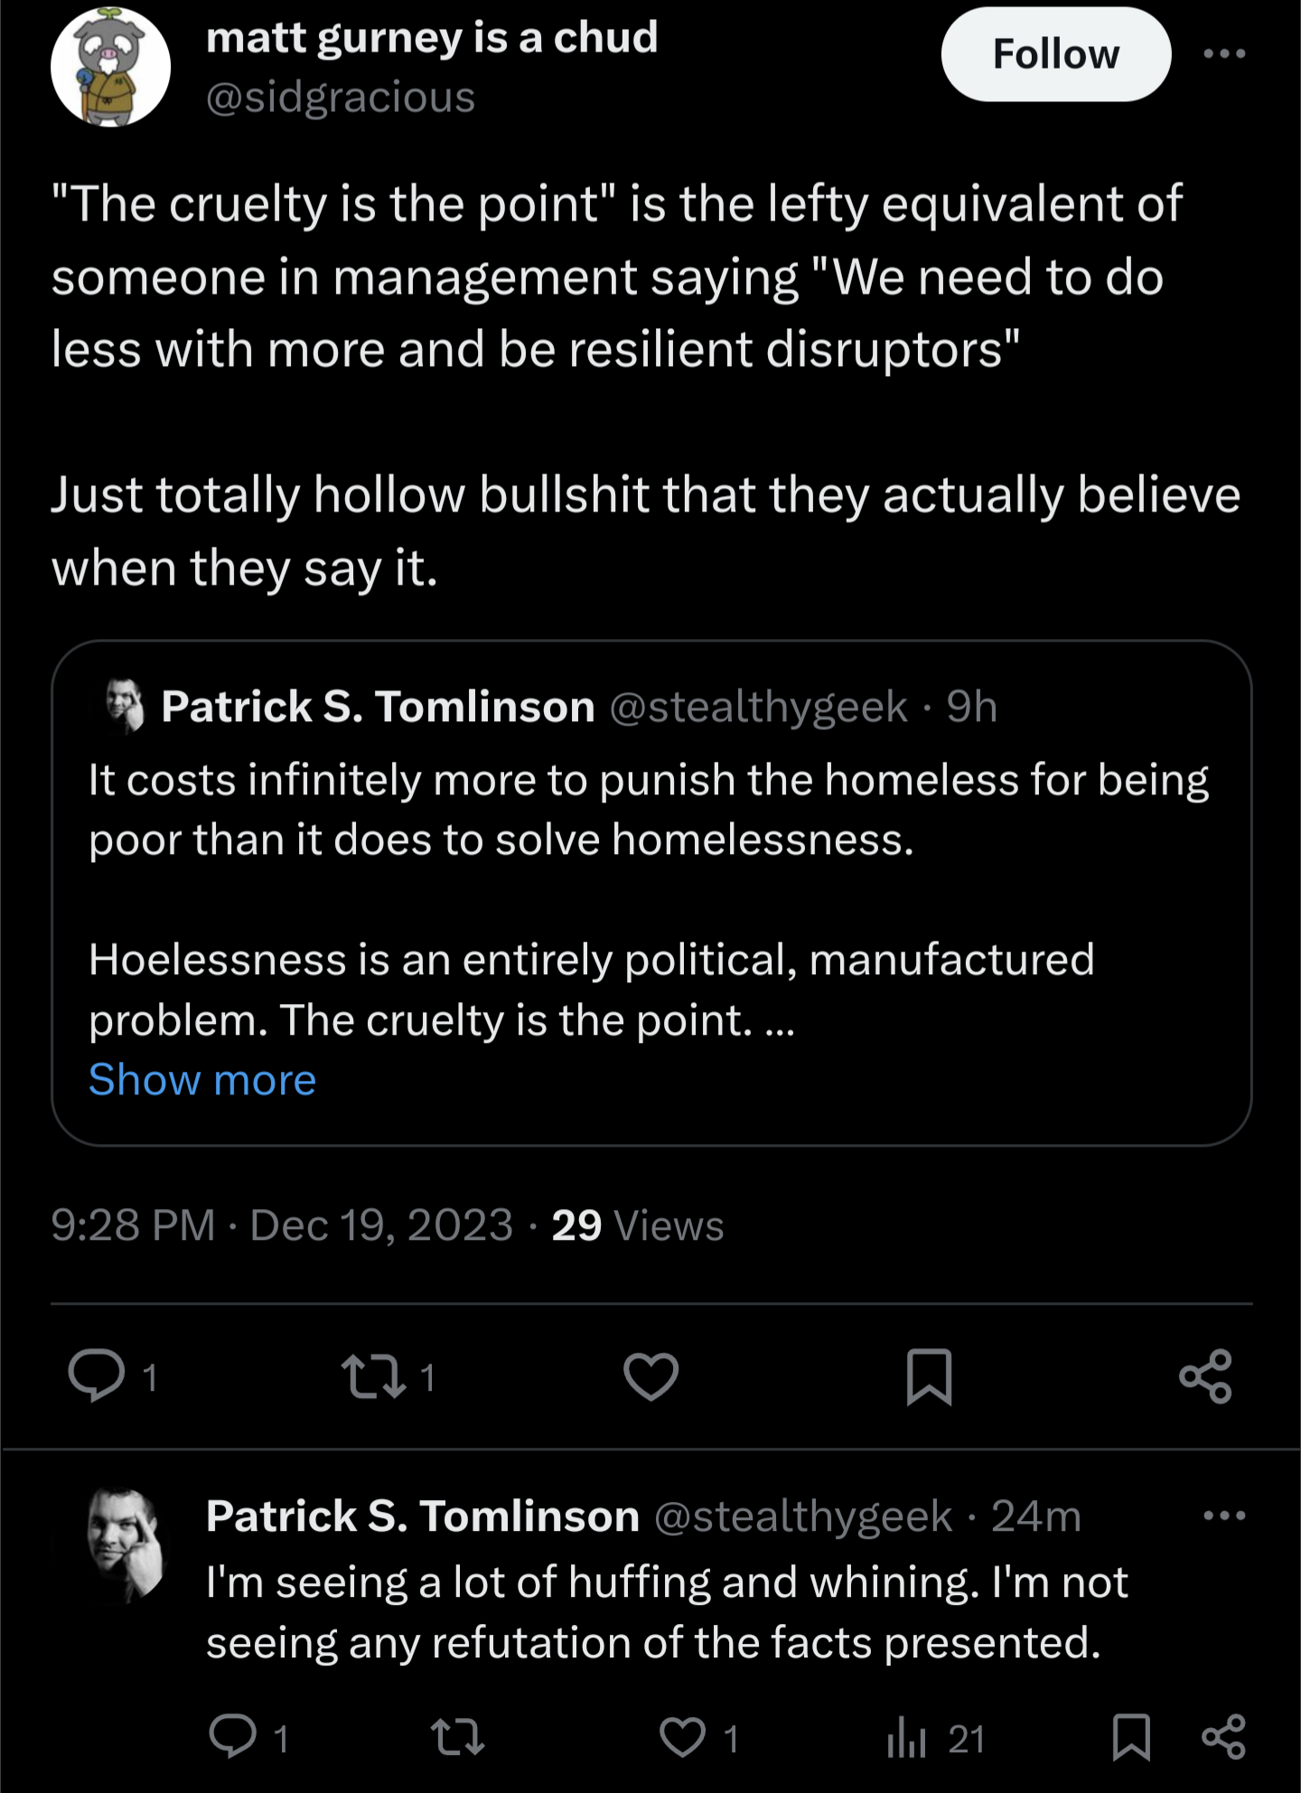This screenshot has width=1301, height=1793.
Task: Share Patrick S. Tomlinson's reply
Action: 1224,1737
